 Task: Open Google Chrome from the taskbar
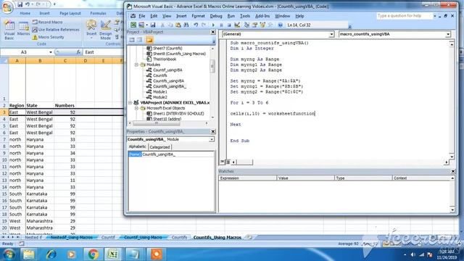tap(93, 254)
